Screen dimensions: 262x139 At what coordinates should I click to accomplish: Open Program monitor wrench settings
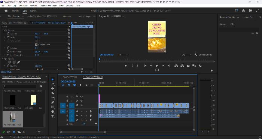(x=196, y=55)
